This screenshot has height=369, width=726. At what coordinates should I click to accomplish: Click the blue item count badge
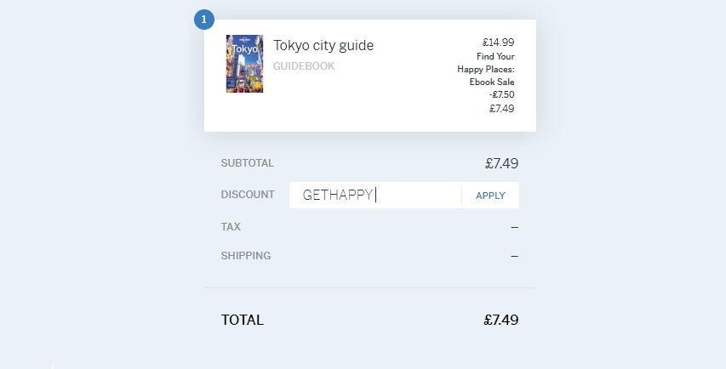click(x=204, y=20)
